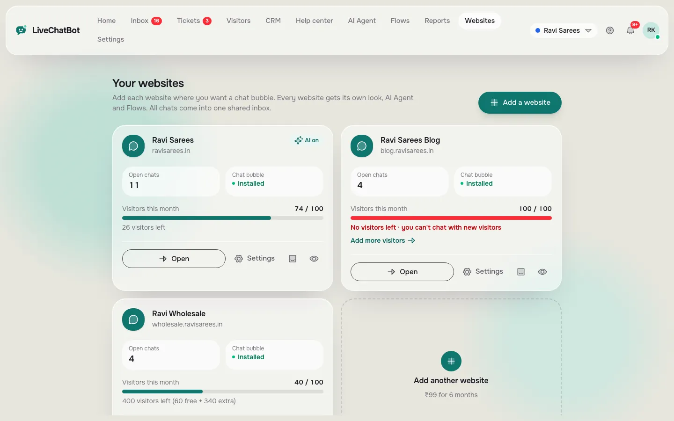Click the Ravi Wholesale chat avatar
674x421 pixels.
[133, 319]
